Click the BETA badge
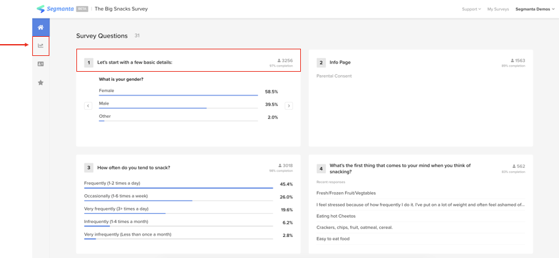The image size is (559, 258). pyautogui.click(x=82, y=9)
